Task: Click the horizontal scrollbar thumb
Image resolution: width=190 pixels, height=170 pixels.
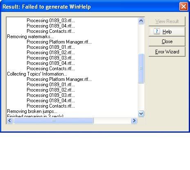Action: pos(54,121)
